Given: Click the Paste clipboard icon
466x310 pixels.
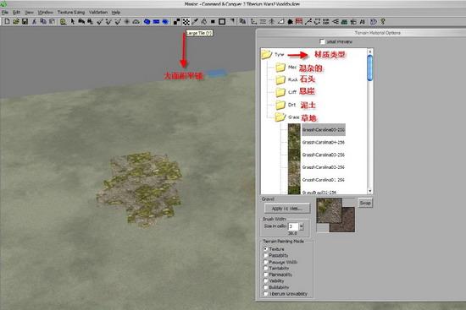Looking at the screenshot, I should click(x=52, y=21).
